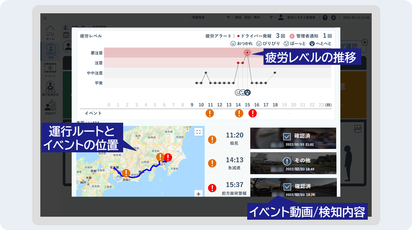Click orange event marker near 浜松 on map
The height and width of the screenshot is (230, 412).
pyautogui.click(x=126, y=173)
